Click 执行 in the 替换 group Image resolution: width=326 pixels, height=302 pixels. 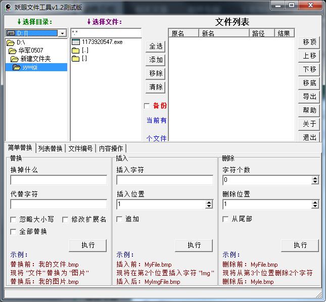click(x=88, y=245)
